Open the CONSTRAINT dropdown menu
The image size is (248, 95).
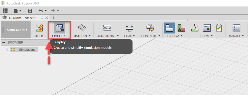point(108,36)
